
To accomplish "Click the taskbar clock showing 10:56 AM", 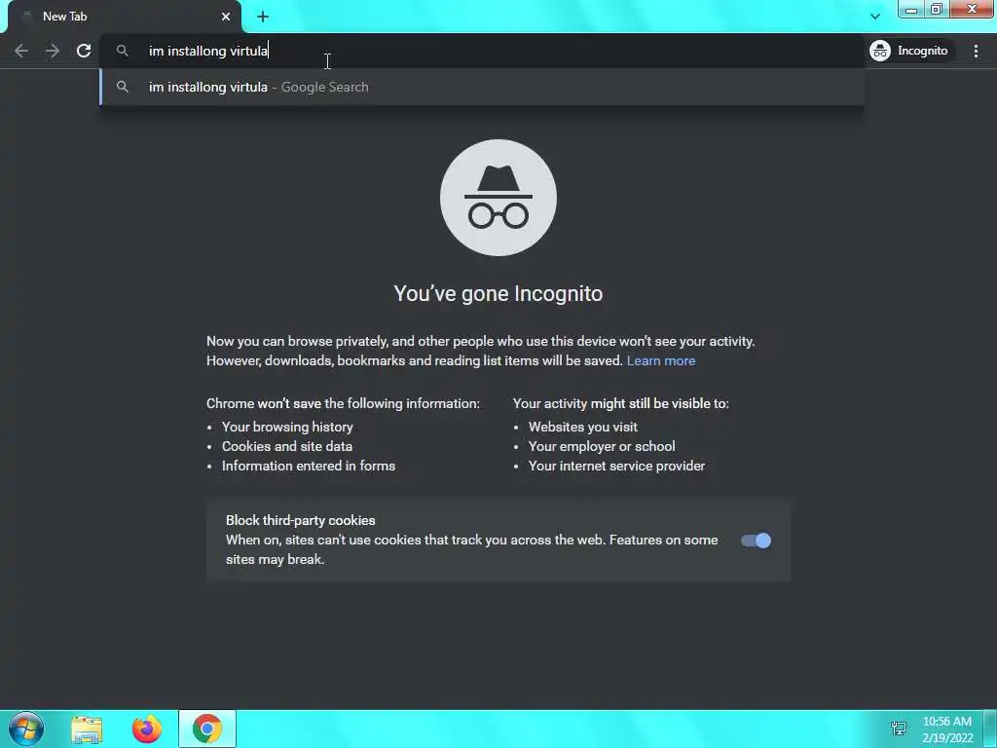I will [x=947, y=729].
